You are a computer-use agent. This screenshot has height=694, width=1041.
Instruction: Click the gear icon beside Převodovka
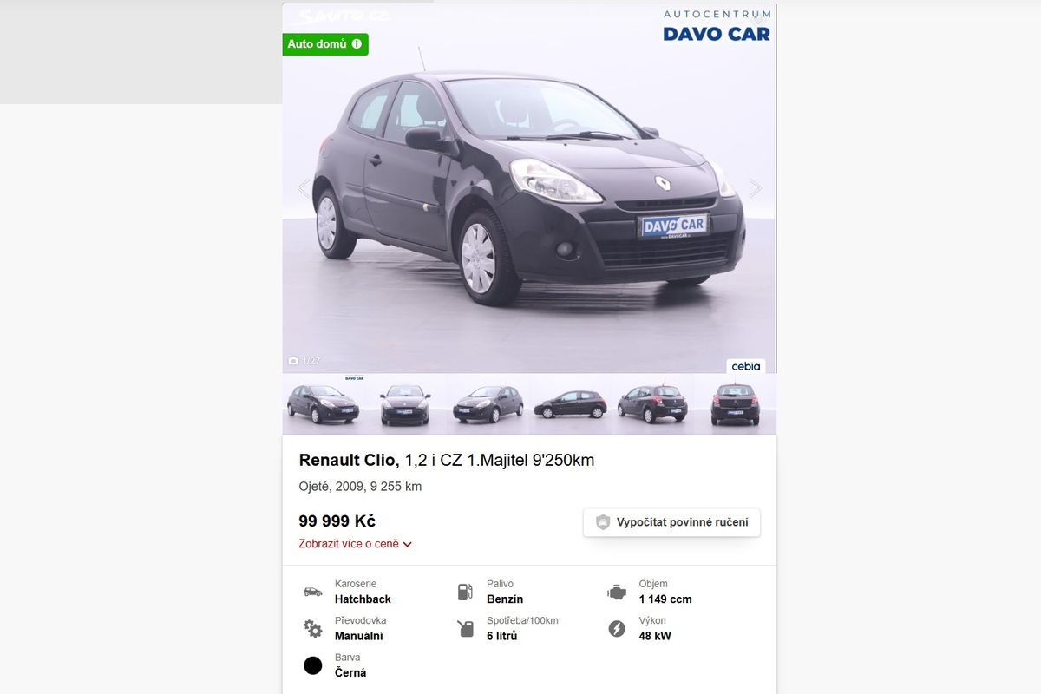point(312,629)
